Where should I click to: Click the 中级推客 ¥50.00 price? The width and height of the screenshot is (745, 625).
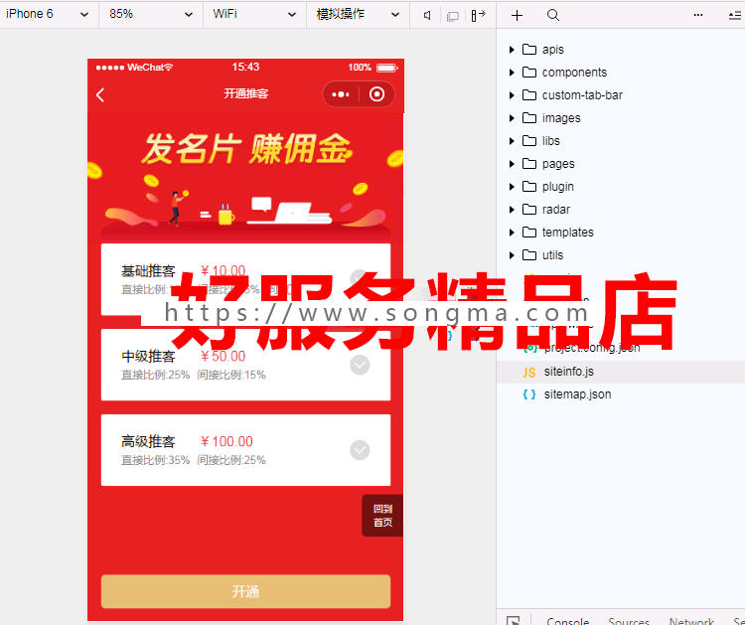223,356
